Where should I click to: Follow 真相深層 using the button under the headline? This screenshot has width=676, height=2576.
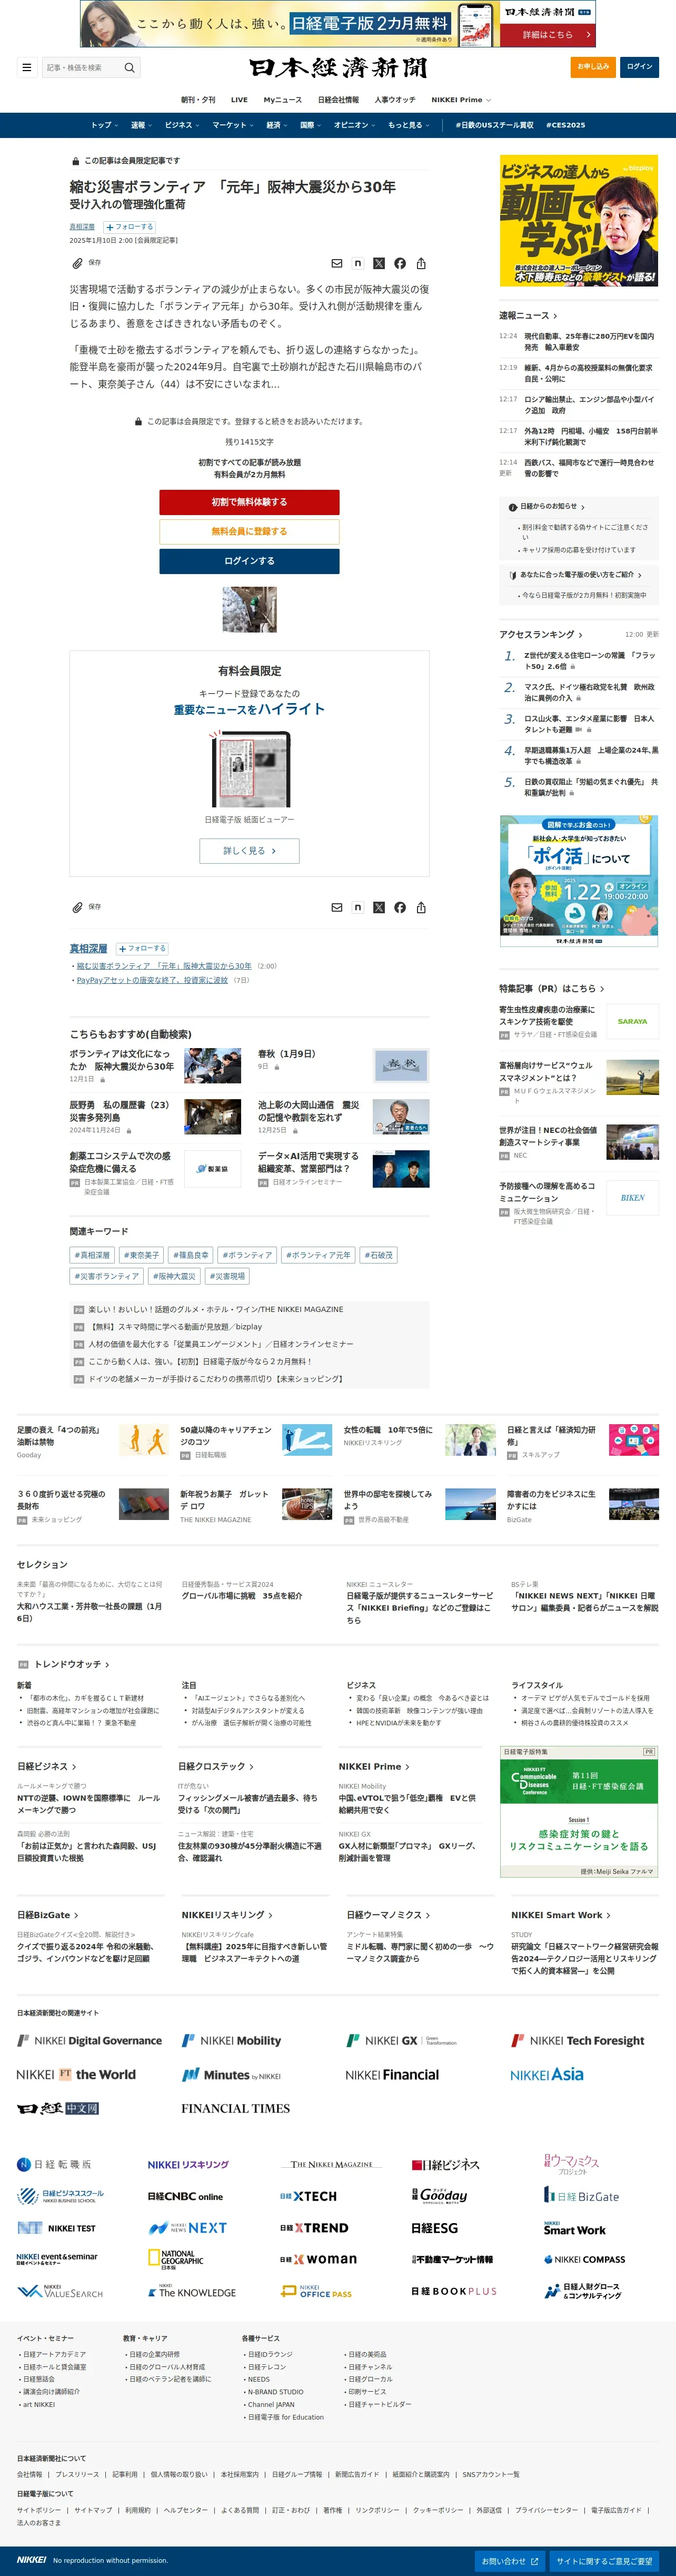tap(130, 227)
